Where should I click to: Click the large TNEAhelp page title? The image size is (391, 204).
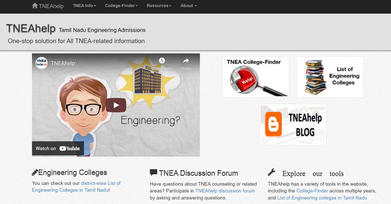[31, 29]
